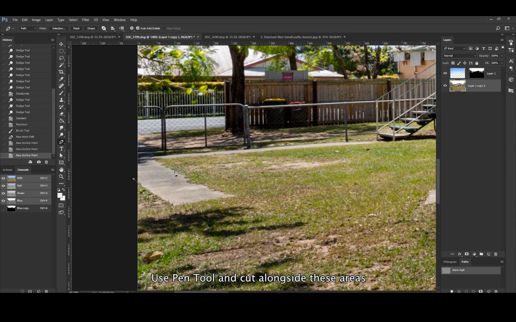Open pen options gear icon
The width and height of the screenshot is (516, 322).
(x=132, y=28)
